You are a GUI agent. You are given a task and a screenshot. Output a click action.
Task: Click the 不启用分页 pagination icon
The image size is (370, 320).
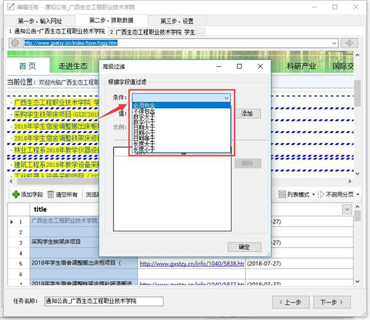point(321,194)
